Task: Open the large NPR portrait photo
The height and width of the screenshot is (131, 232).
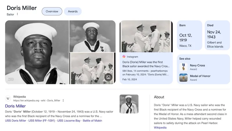Action: [37, 52]
